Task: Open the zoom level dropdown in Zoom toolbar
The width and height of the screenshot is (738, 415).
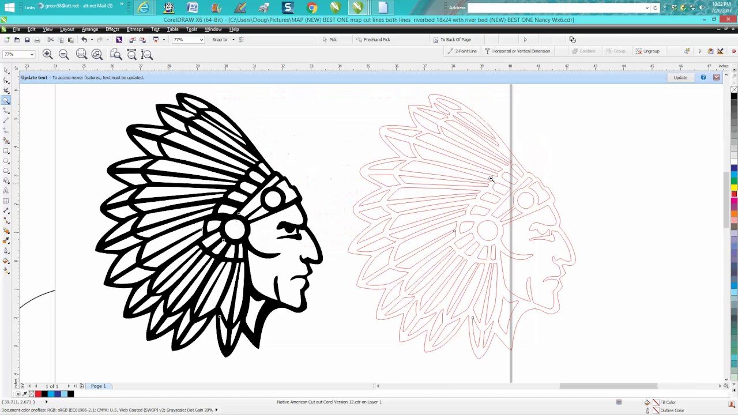Action: click(x=32, y=54)
